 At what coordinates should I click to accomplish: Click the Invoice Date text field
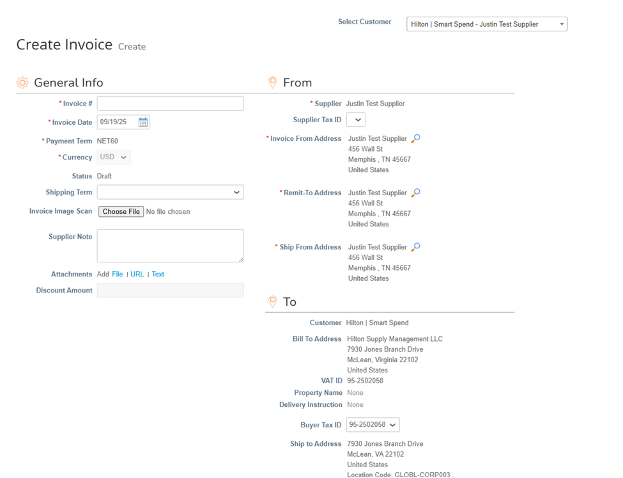tap(116, 122)
